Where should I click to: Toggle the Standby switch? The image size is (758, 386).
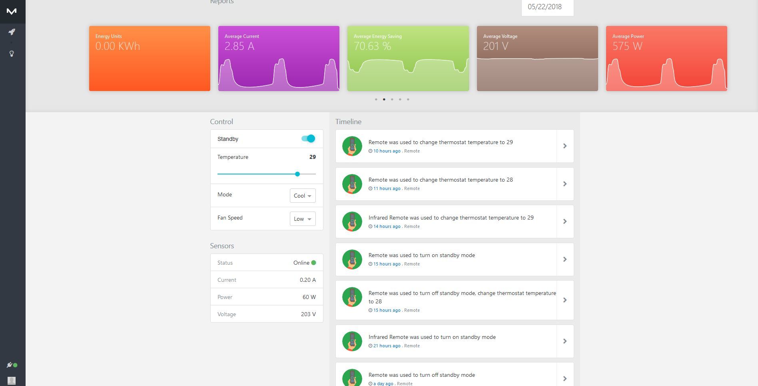coord(308,139)
